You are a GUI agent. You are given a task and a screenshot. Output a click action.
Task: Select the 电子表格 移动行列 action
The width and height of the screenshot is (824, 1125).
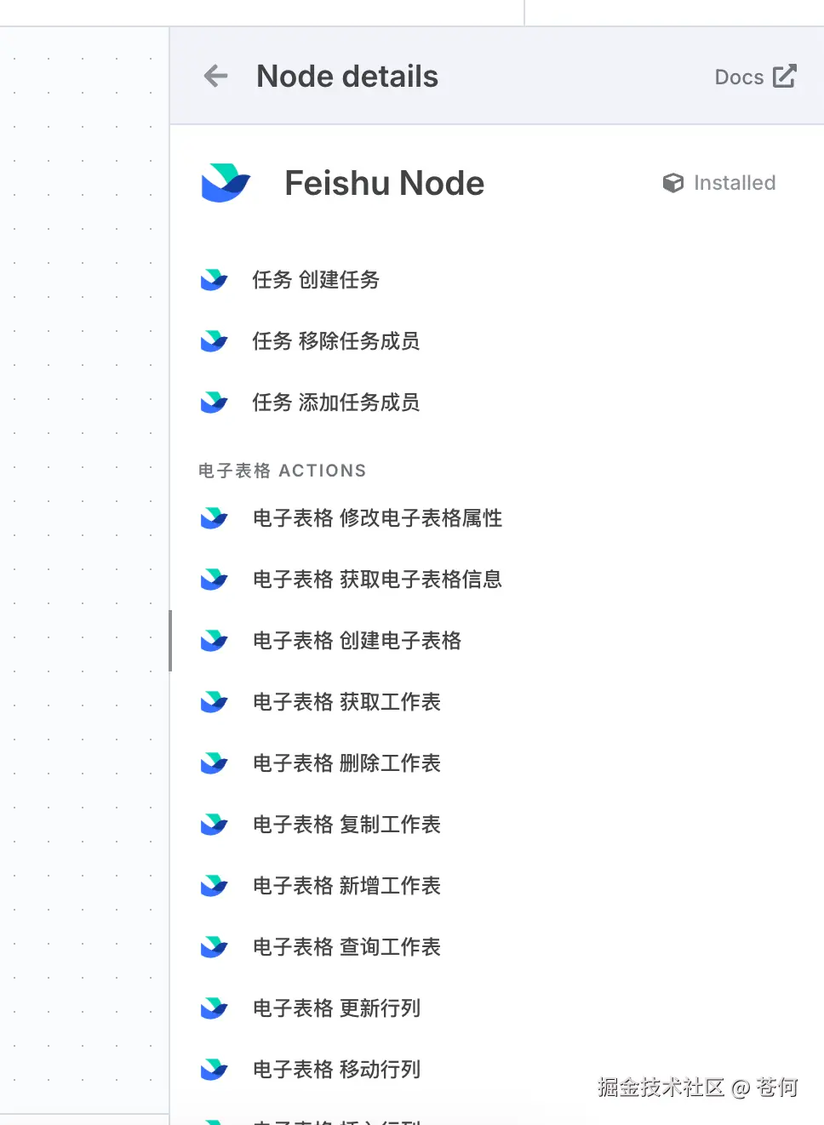pos(336,1070)
